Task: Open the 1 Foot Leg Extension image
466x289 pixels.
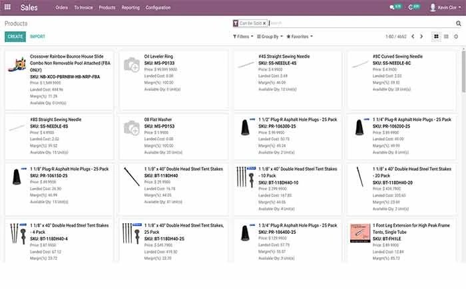Action: click(x=360, y=233)
